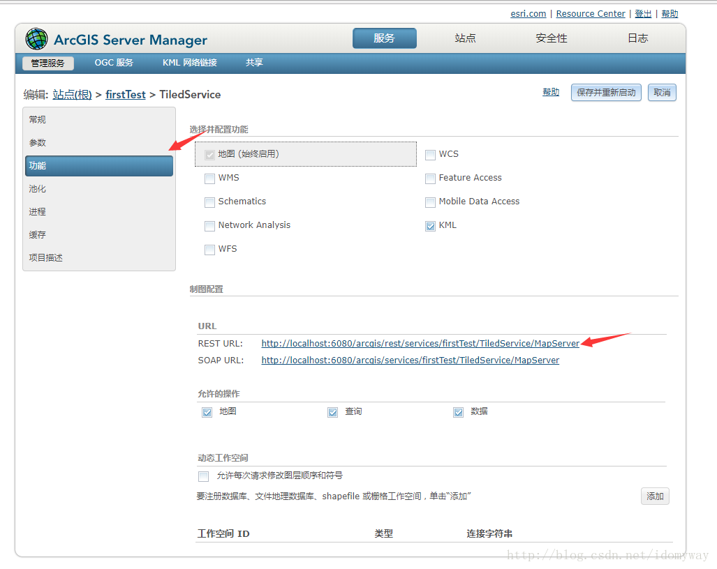This screenshot has height=569, width=717.
Task: Click the 帮助 link beside save button
Action: point(551,92)
